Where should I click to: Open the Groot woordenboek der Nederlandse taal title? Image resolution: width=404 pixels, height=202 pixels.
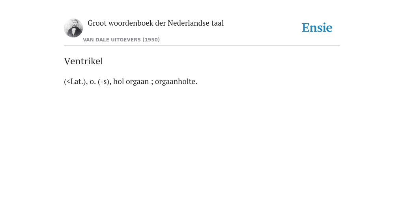155,23
